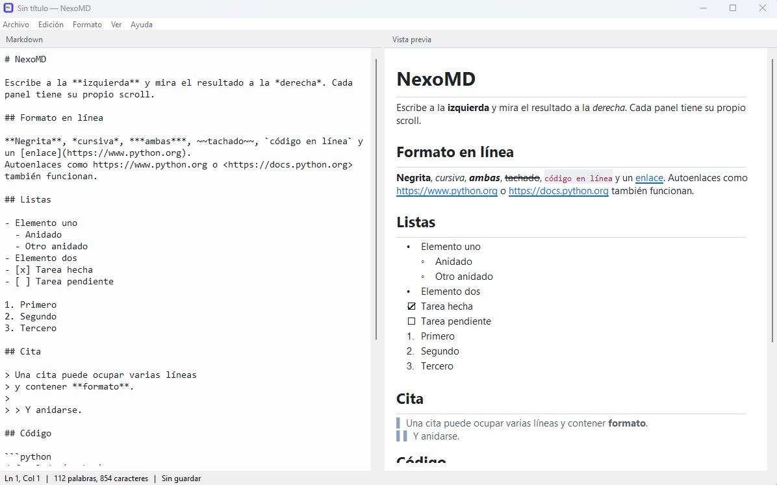This screenshot has height=485, width=777.
Task: Toggle the Tarea hecha checkbox in preview
Action: 411,306
